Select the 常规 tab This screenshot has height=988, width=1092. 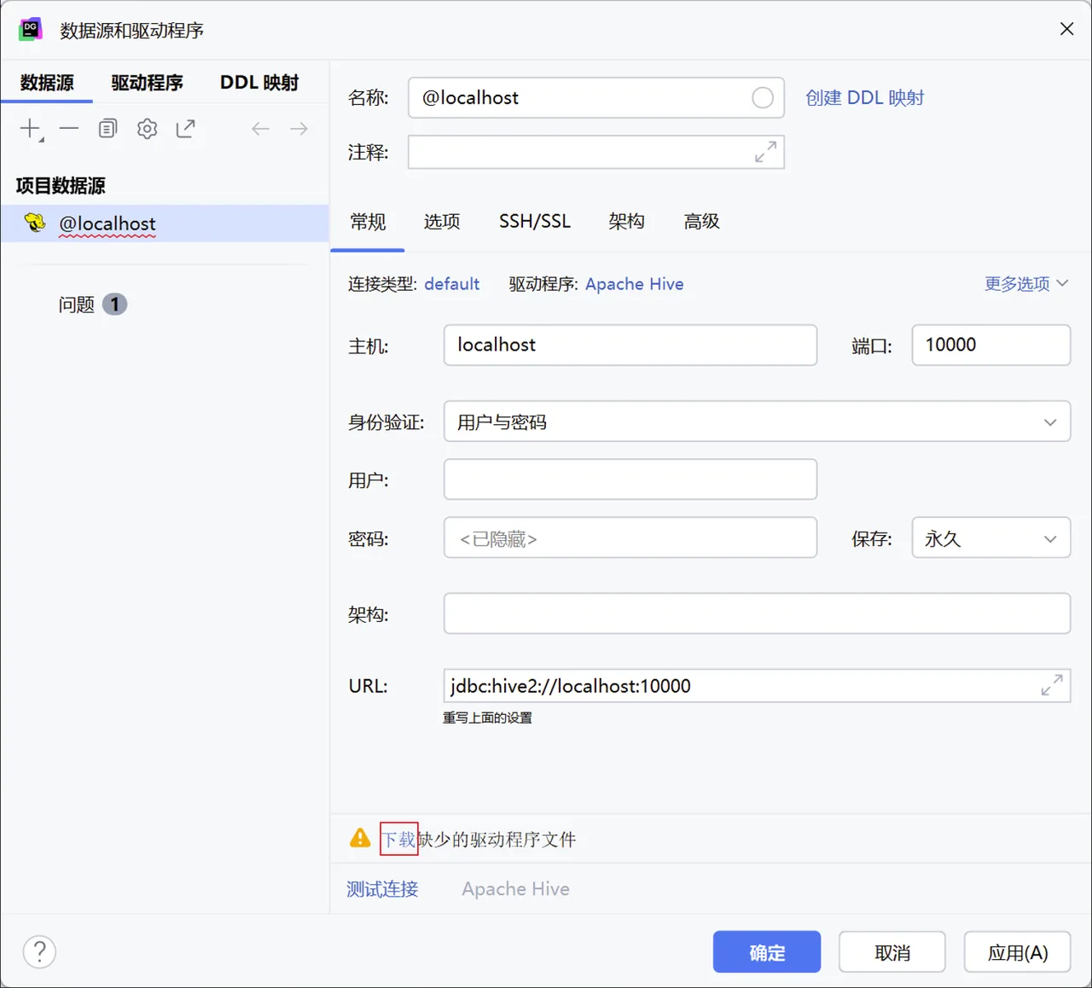click(368, 222)
